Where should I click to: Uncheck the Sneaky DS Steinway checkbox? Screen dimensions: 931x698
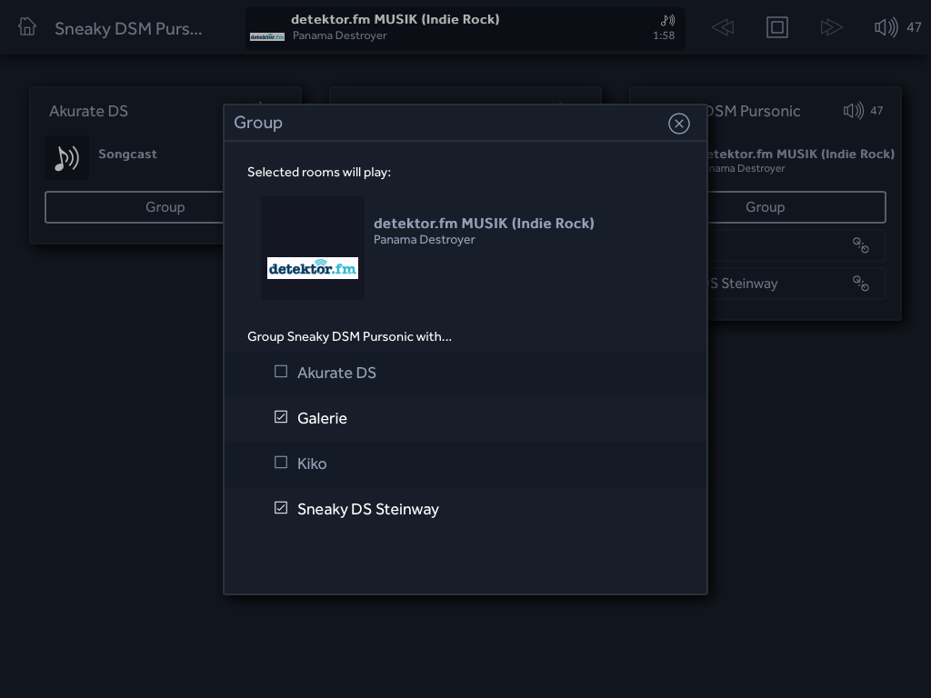[281, 508]
